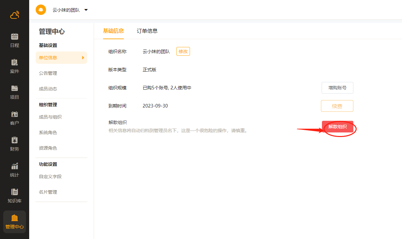Click the cloud logo icon

15,15
